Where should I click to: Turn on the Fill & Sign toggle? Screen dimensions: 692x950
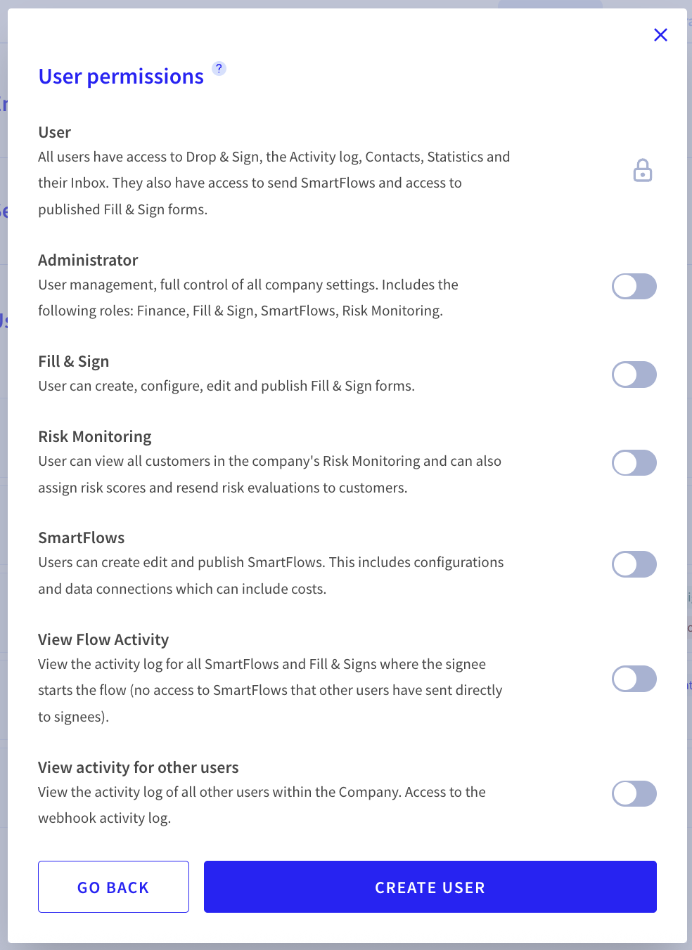[634, 375]
